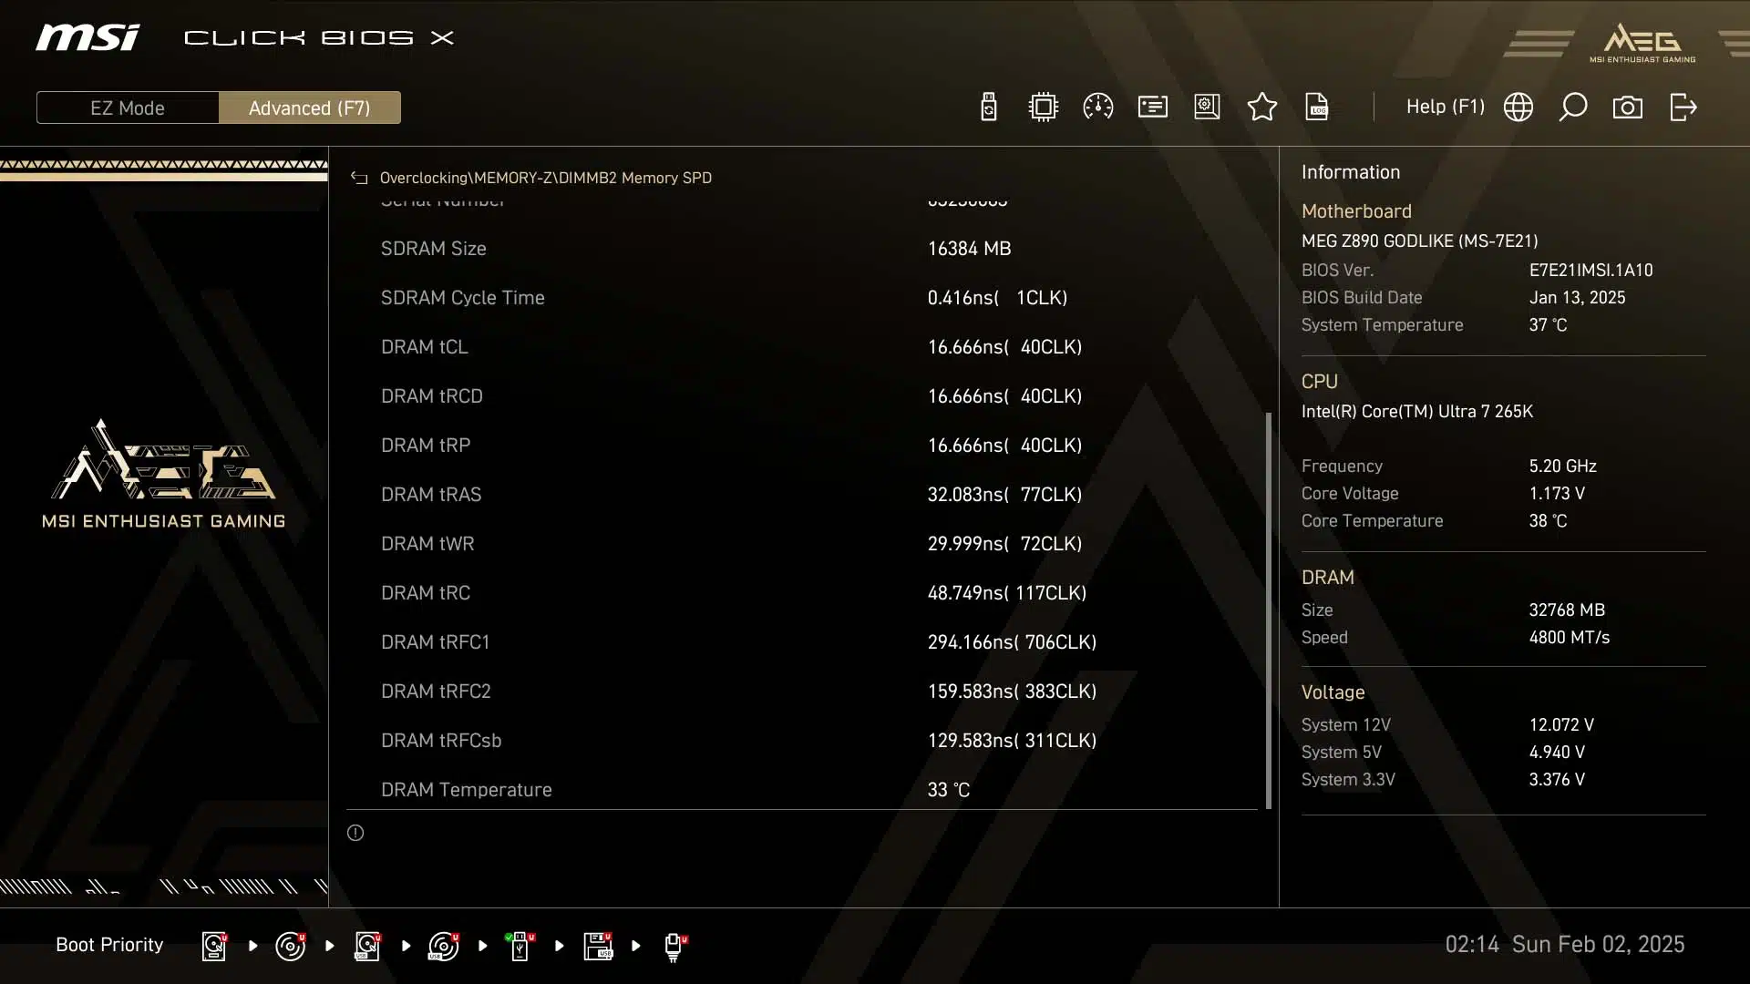This screenshot has height=984, width=1750.
Task: Select the DRAM tRCD row
Action: [x=802, y=396]
